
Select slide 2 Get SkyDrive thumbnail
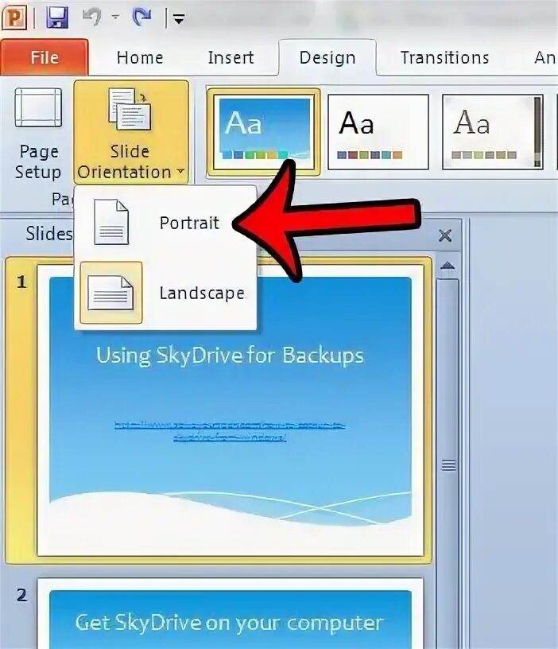point(230,613)
